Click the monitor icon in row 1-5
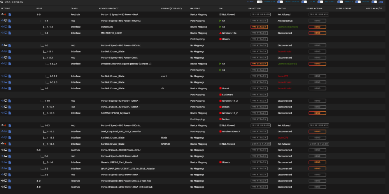 point(6,45)
